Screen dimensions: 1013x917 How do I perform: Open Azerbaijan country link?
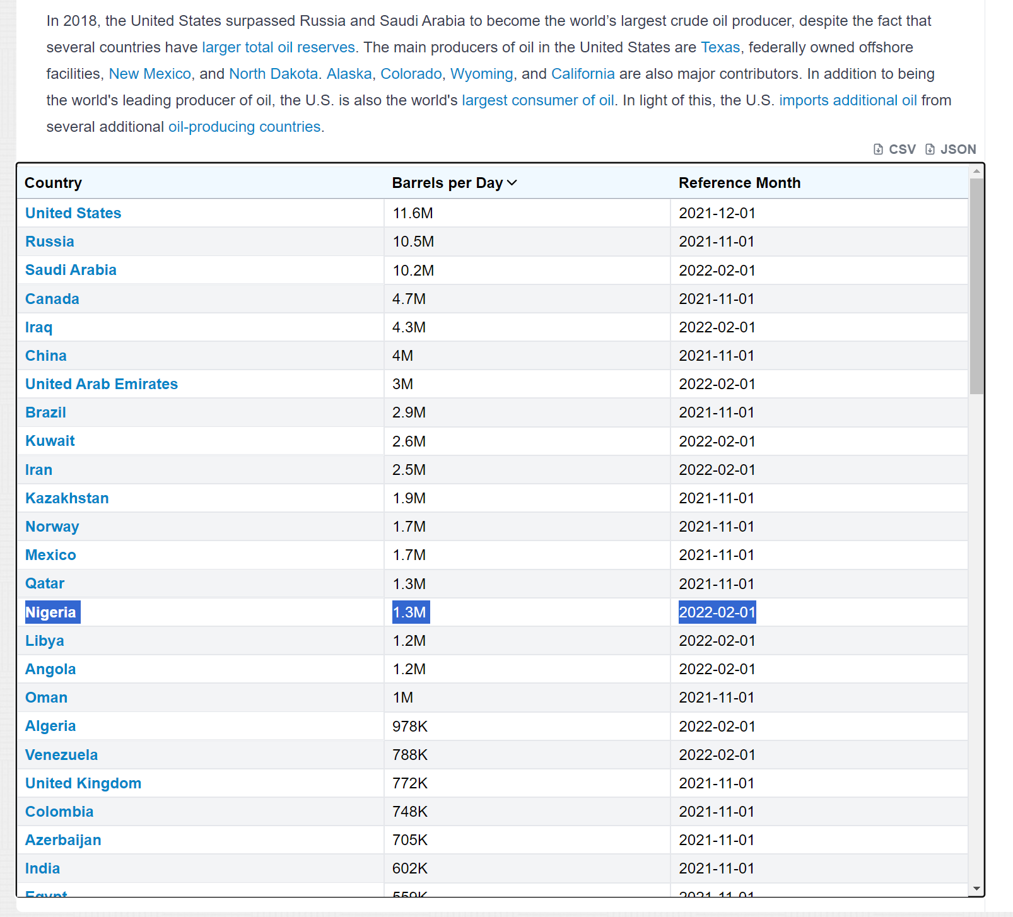63,840
